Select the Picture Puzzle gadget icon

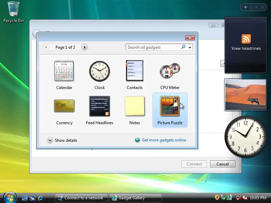(170, 106)
